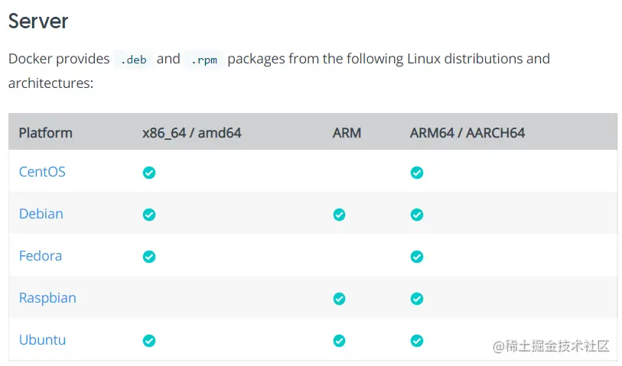Click the Ubuntu ARM checkmark icon

tap(339, 341)
